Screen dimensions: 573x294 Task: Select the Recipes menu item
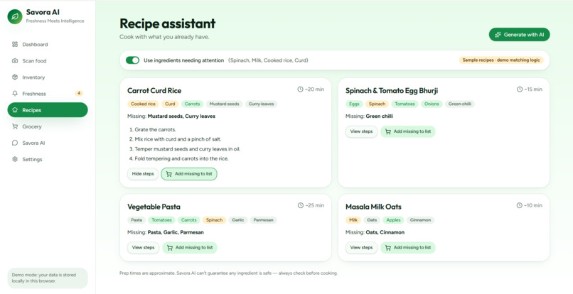(48, 110)
